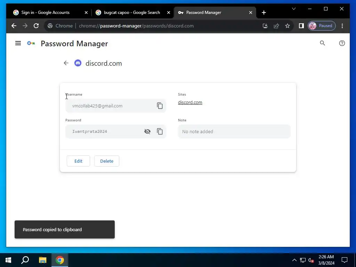Image resolution: width=356 pixels, height=267 pixels.
Task: Copy the username to clipboard
Action: click(160, 106)
